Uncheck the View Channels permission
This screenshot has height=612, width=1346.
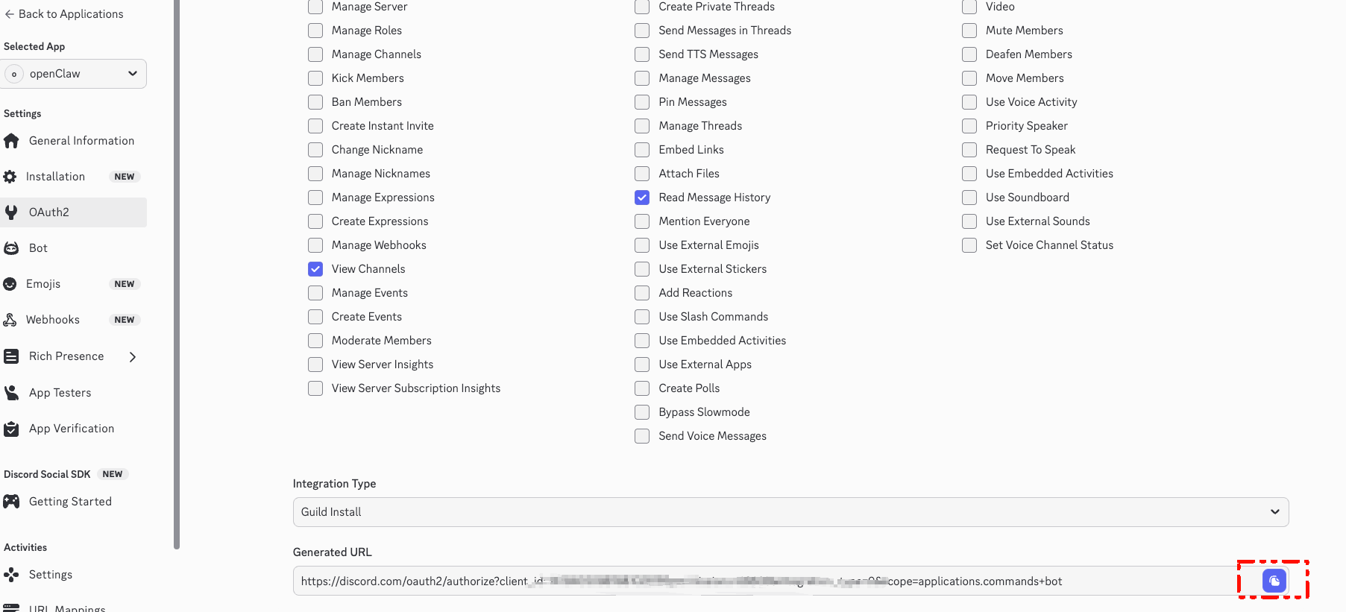click(315, 269)
